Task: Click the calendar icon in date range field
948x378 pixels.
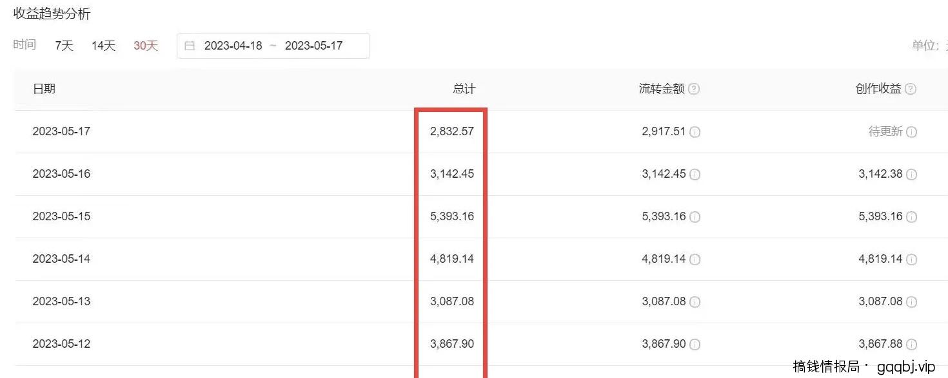Action: (190, 46)
